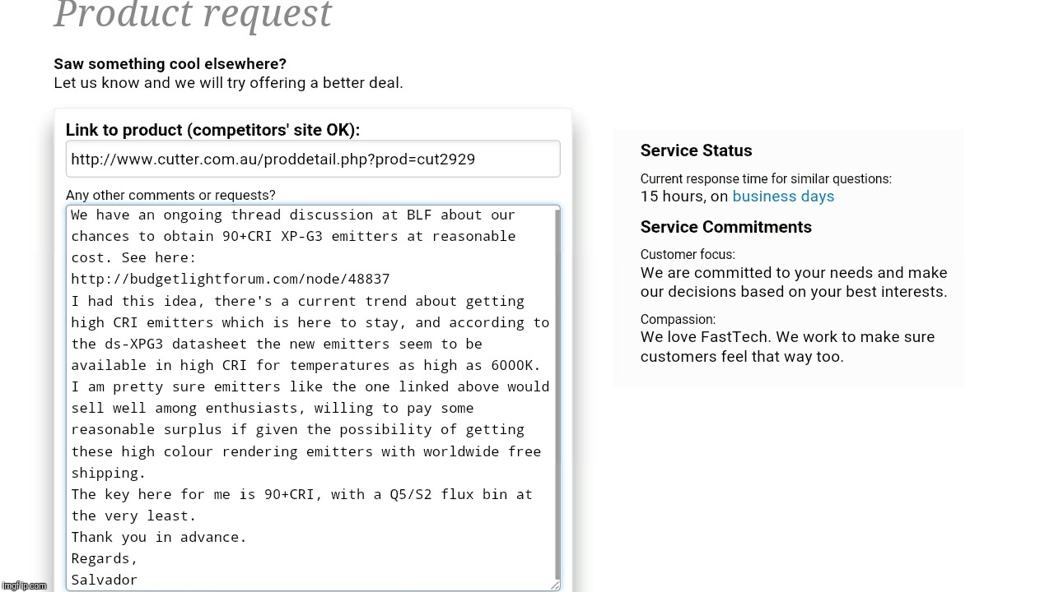Viewport: 1054px width, 592px height.
Task: Click the imgflip.com watermark
Action: [24, 585]
